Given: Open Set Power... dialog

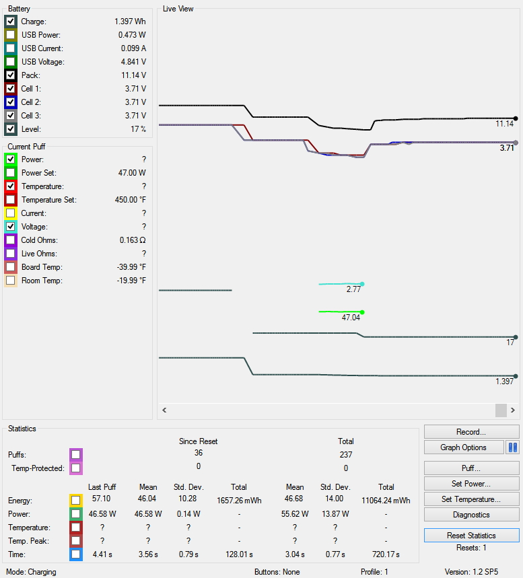Looking at the screenshot, I should click(471, 484).
